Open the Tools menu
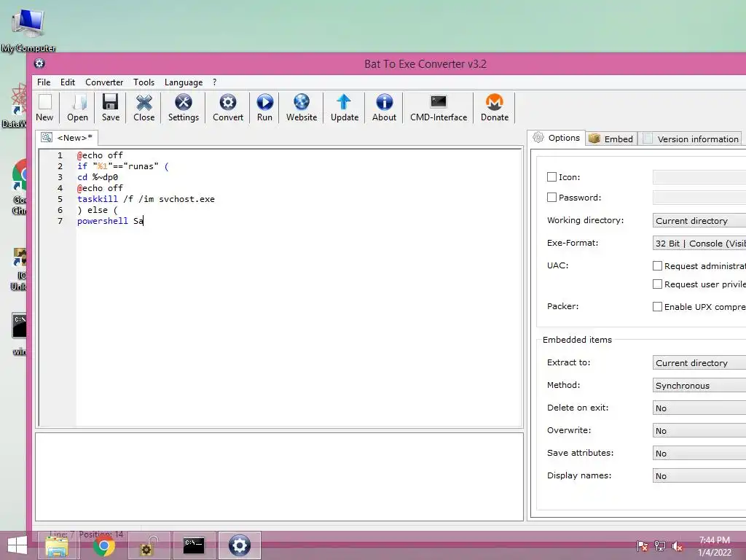The height and width of the screenshot is (560, 746). point(144,82)
